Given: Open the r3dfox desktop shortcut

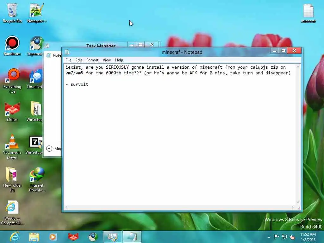Looking at the screenshot, I should [x=12, y=111].
